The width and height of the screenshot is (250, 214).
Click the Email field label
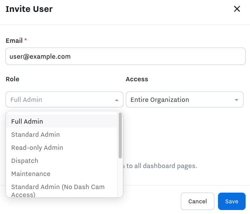point(14,40)
